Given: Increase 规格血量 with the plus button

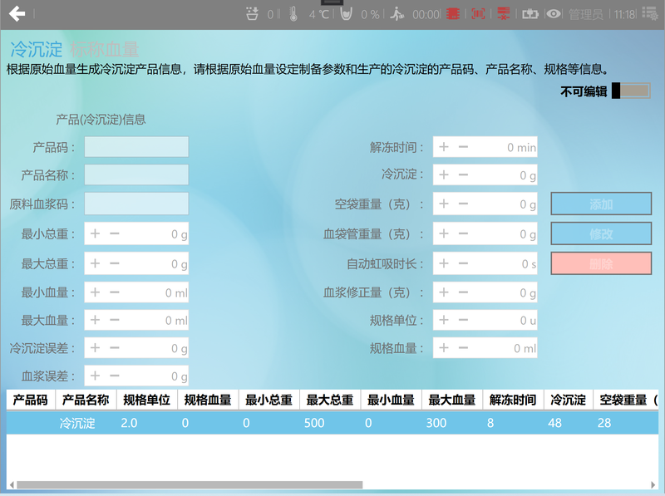Looking at the screenshot, I should click(x=444, y=348).
